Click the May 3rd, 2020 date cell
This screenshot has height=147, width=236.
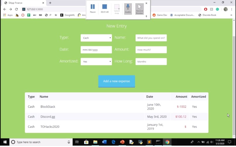157,117
